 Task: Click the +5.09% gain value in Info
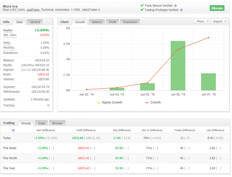42,30
